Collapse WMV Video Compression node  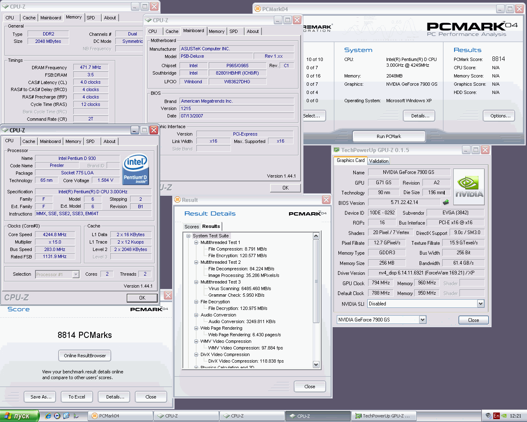[196, 341]
